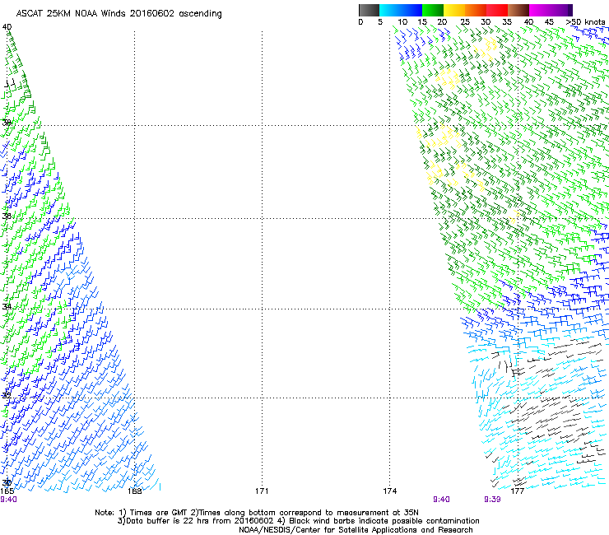Pick the green 15-20 knots color bar segment
The image size is (609, 535).
pos(433,10)
